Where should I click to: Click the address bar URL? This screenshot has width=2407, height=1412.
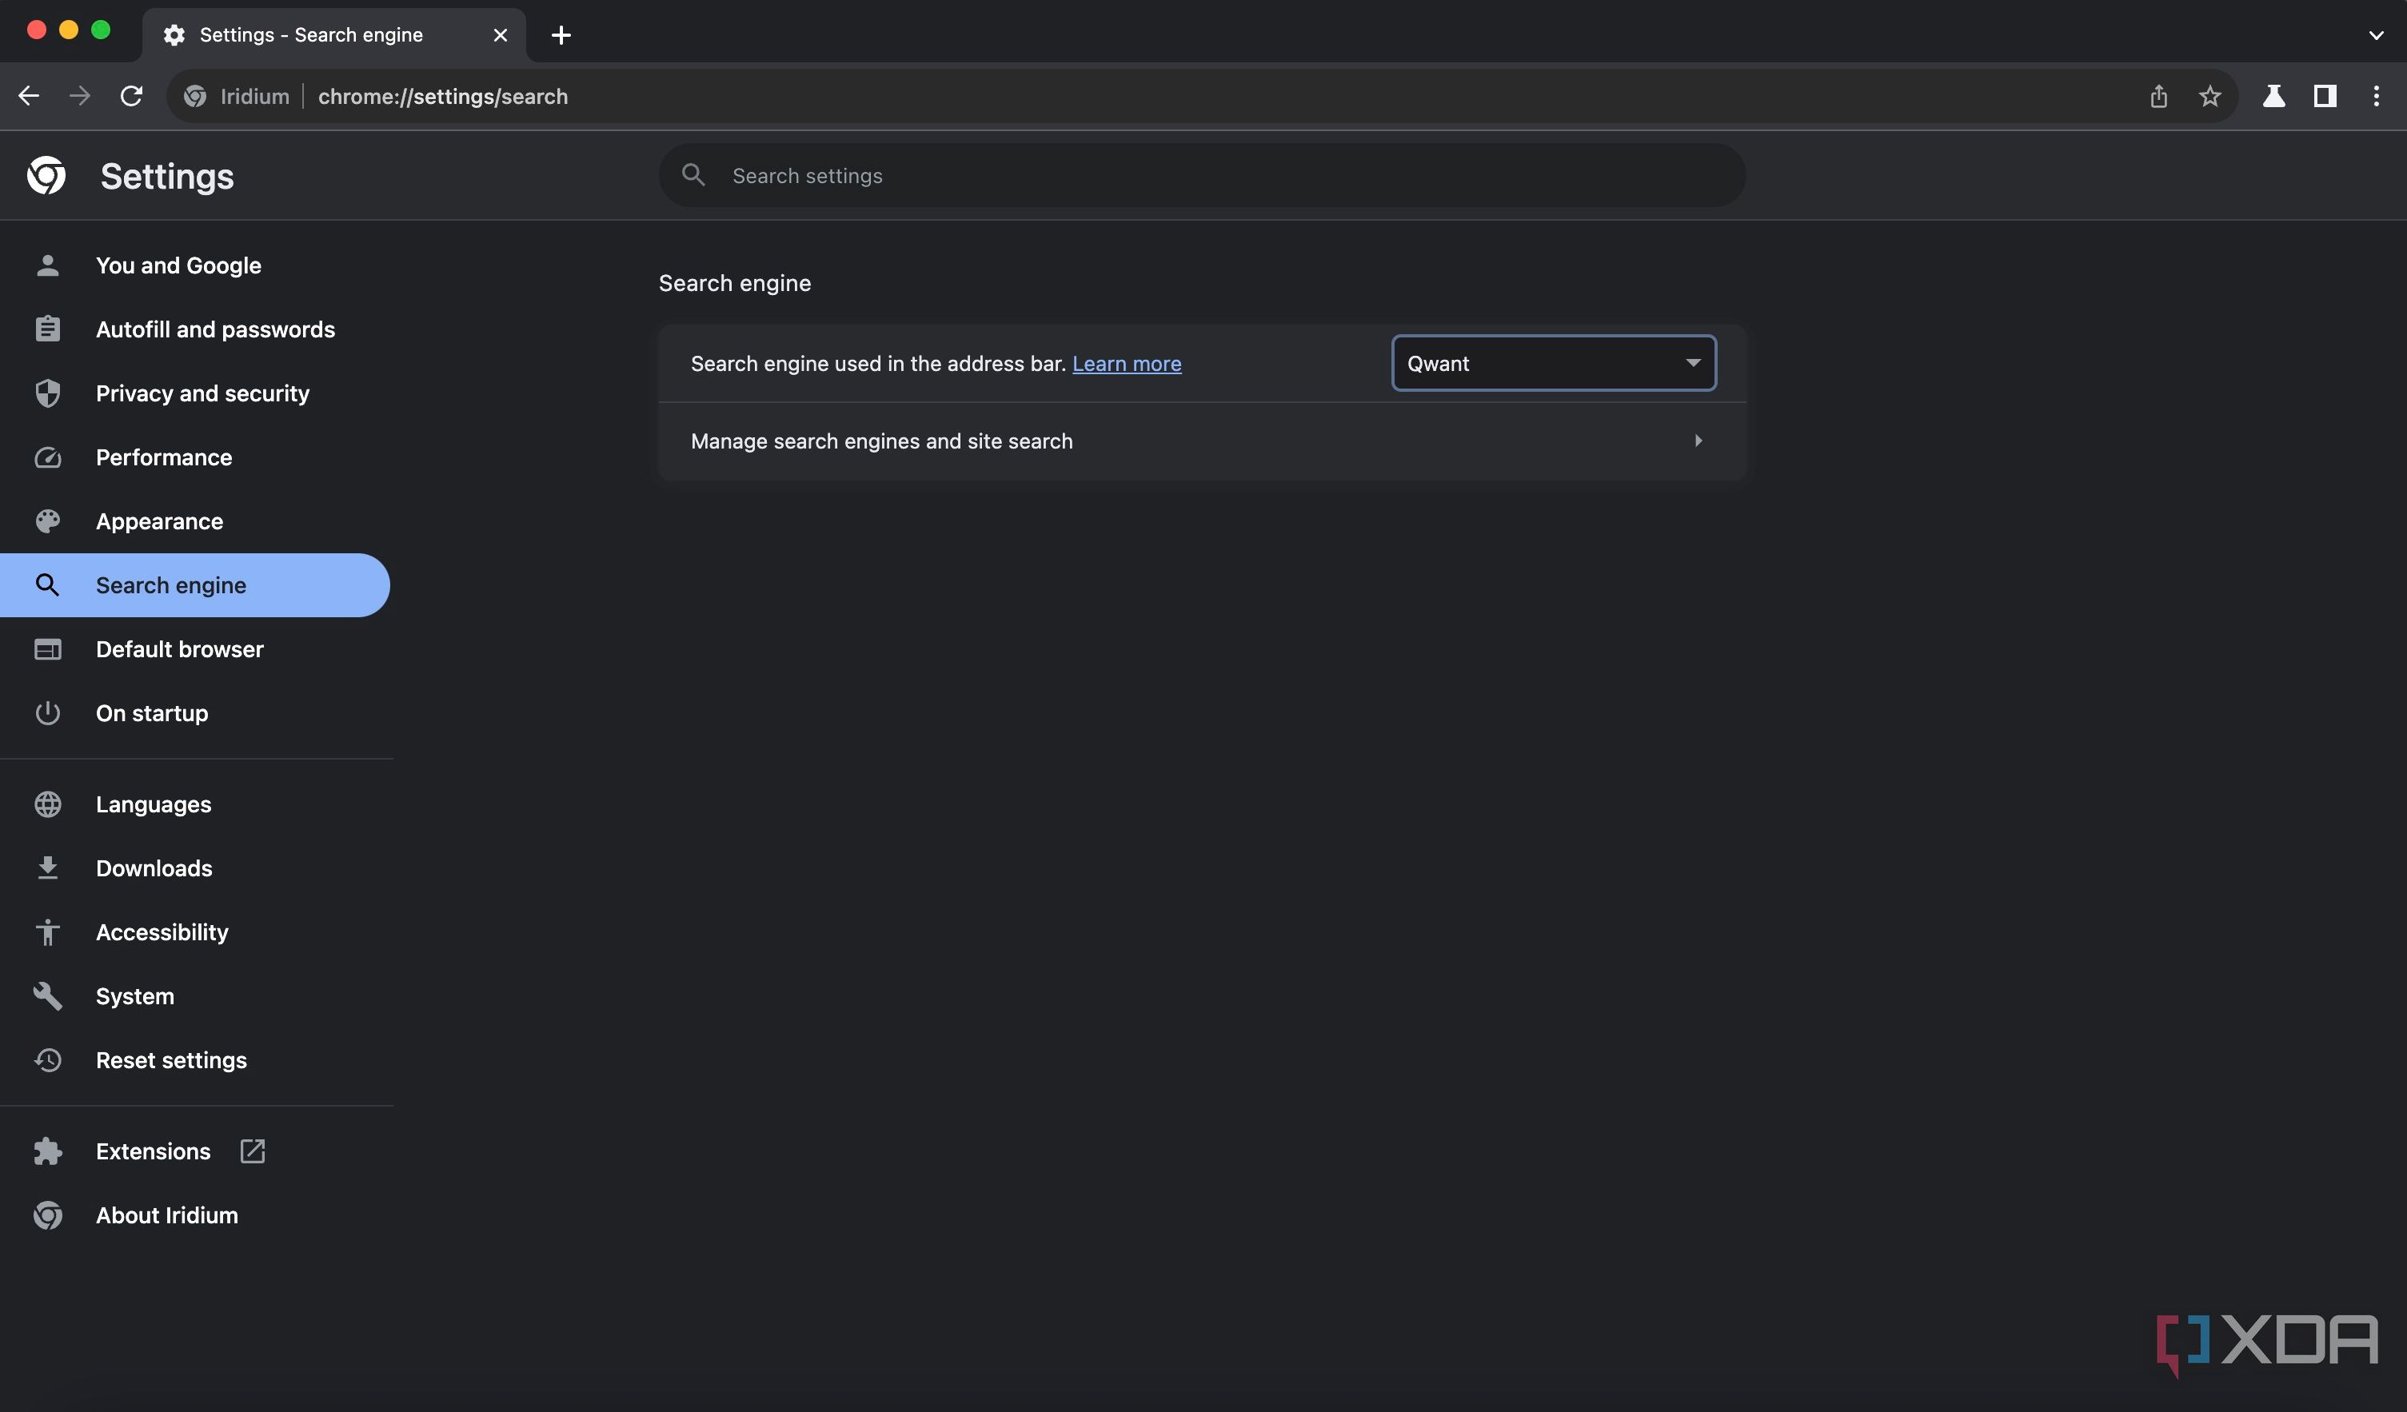pyautogui.click(x=443, y=95)
